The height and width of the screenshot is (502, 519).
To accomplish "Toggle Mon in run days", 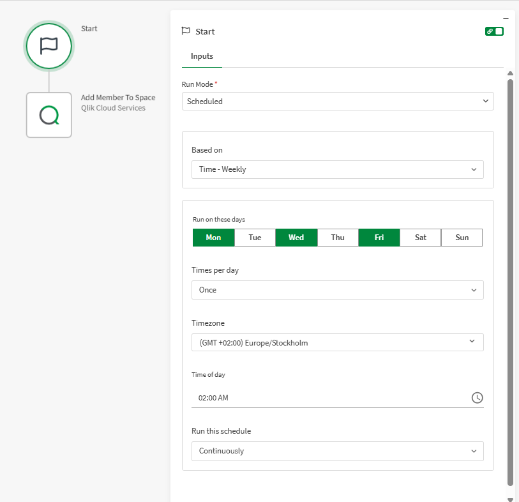I will click(x=213, y=238).
